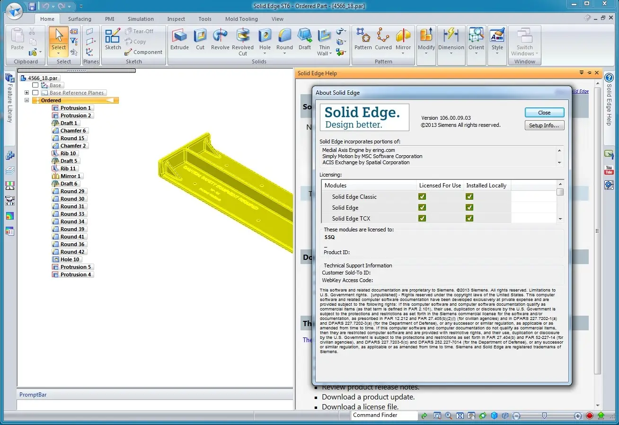Switch to the Simulation tab
The height and width of the screenshot is (425, 619).
pyautogui.click(x=141, y=19)
